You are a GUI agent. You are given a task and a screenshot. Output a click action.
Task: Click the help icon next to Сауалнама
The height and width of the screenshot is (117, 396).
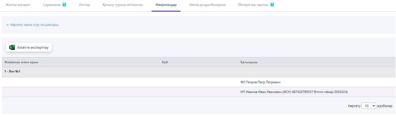pyautogui.click(x=64, y=5)
